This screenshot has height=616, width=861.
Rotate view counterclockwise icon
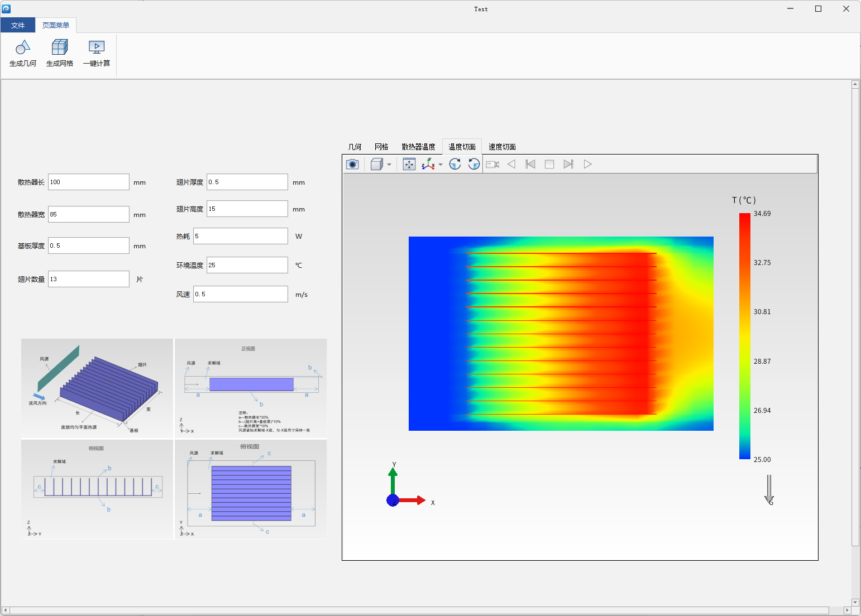point(474,164)
